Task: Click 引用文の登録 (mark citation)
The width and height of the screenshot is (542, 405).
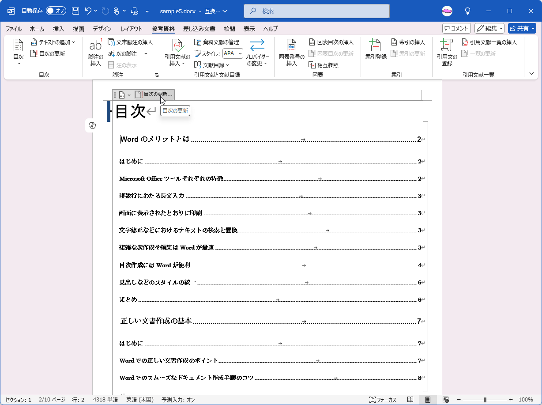Action: pyautogui.click(x=447, y=53)
